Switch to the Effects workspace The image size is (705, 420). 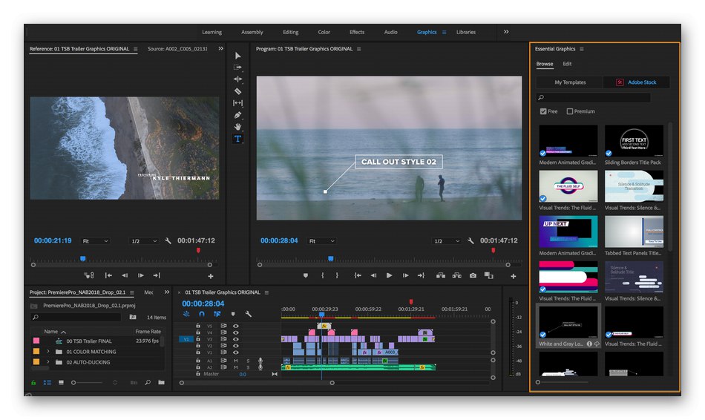point(357,32)
